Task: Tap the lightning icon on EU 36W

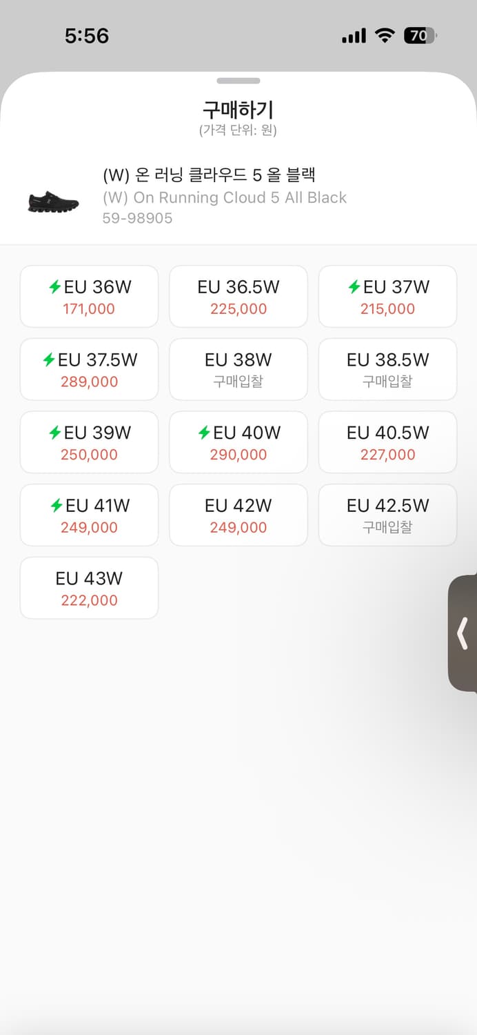Action: coord(55,287)
